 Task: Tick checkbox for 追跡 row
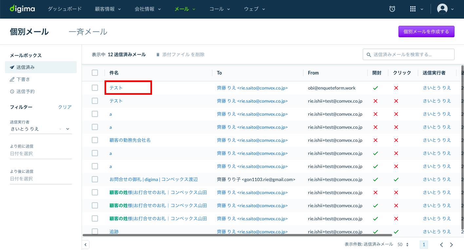coord(95,231)
